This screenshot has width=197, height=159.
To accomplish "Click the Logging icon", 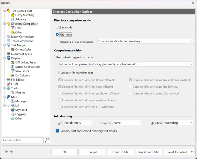I will tap(13, 114).
